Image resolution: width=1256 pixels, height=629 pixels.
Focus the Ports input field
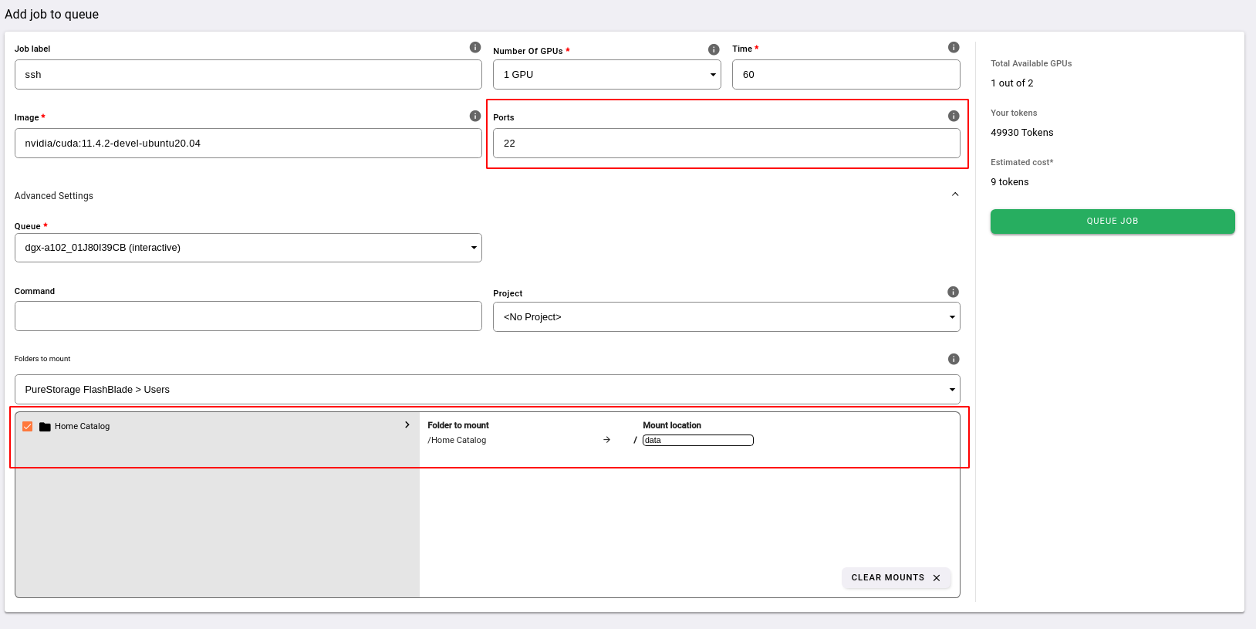726,144
